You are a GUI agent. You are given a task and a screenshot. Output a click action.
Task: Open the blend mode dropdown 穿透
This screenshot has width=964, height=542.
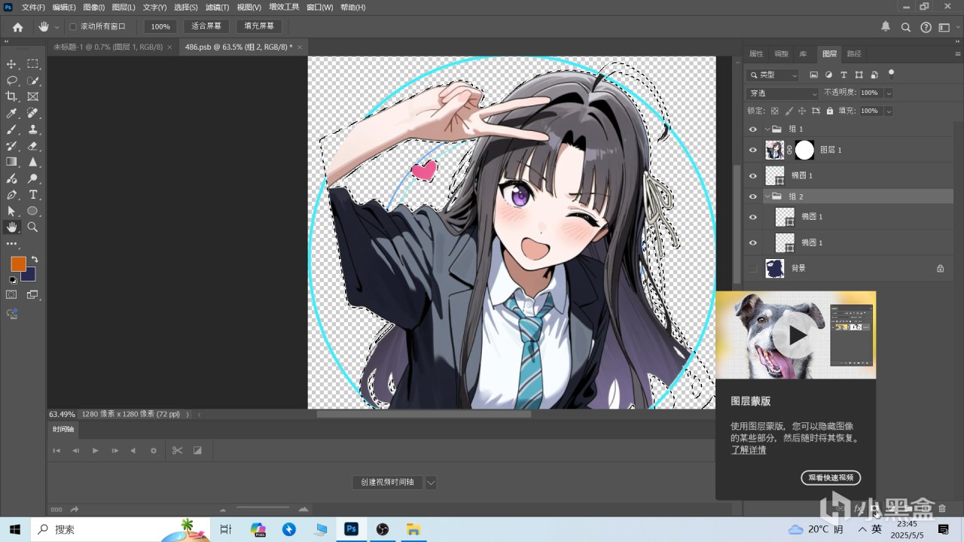782,93
